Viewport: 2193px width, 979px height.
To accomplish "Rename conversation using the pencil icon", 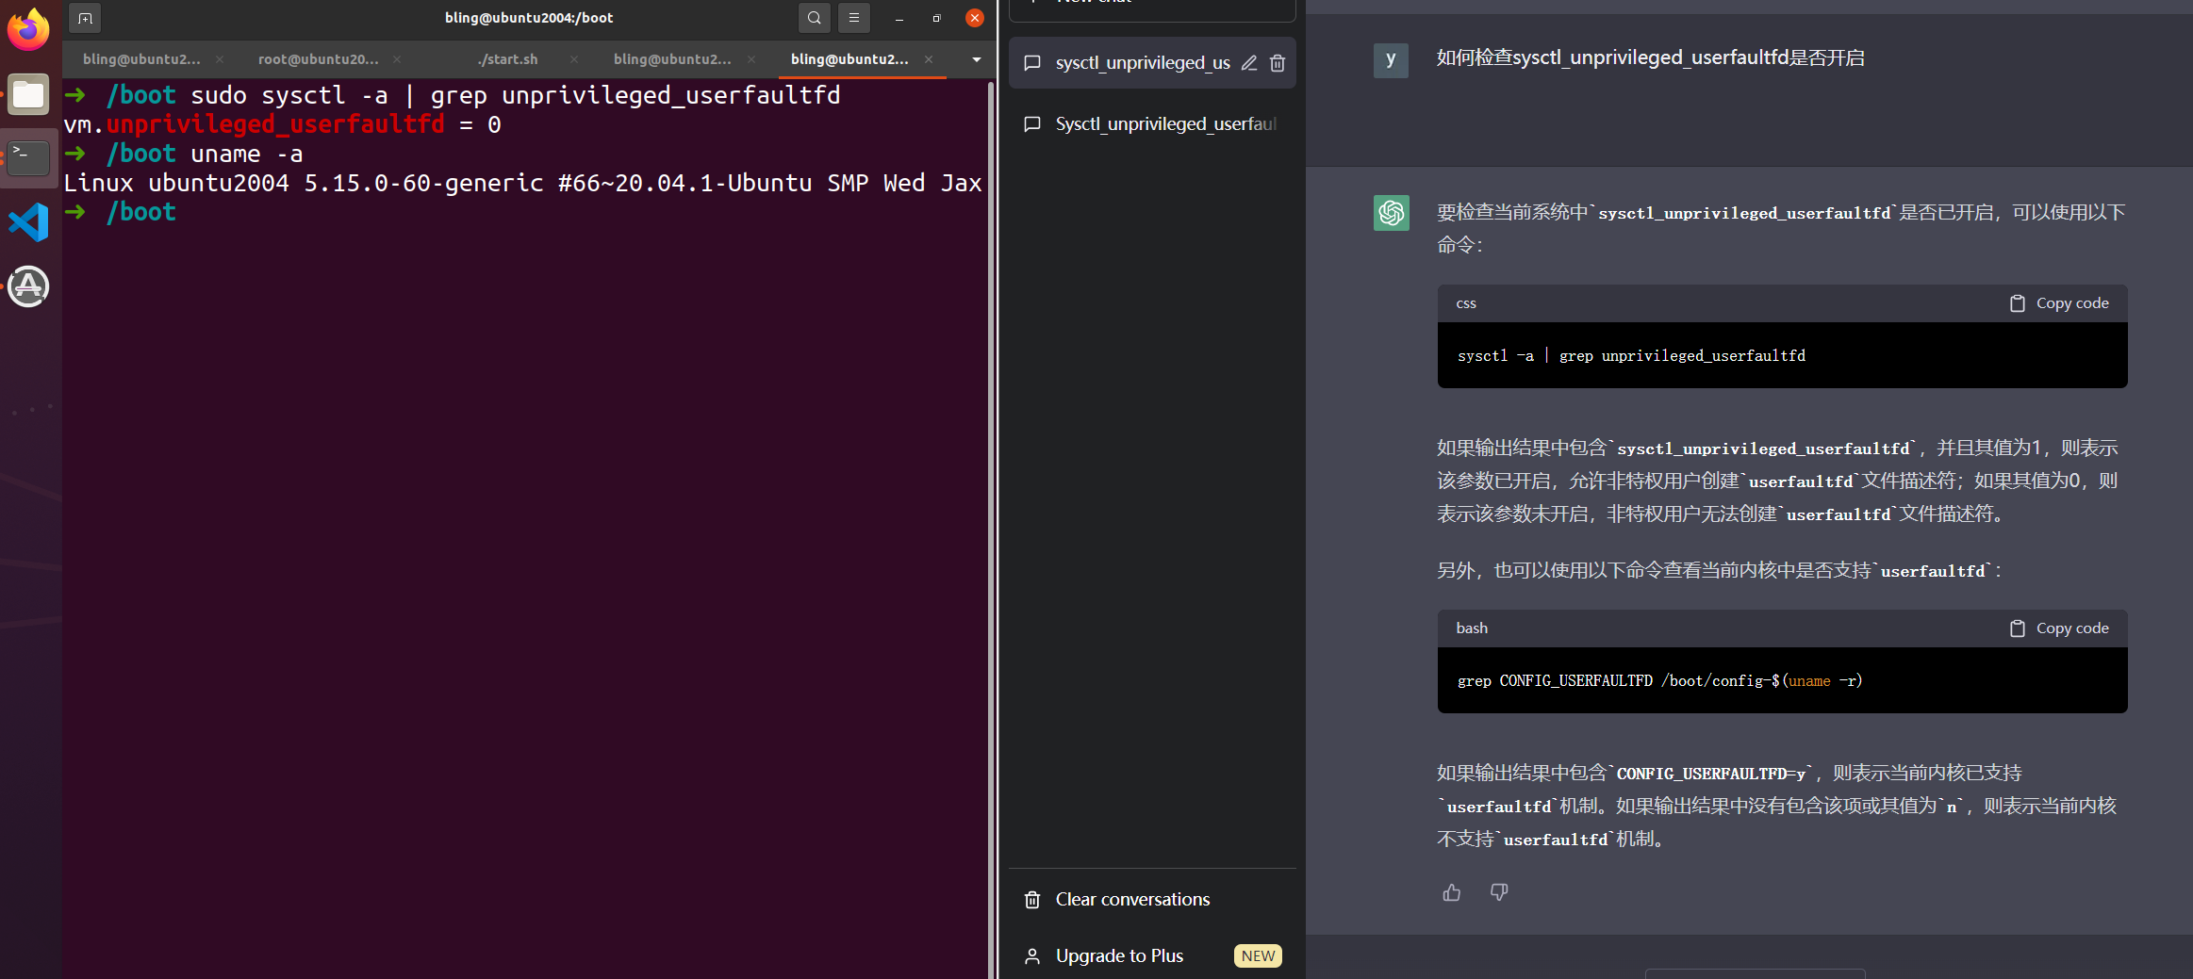I will [1248, 62].
